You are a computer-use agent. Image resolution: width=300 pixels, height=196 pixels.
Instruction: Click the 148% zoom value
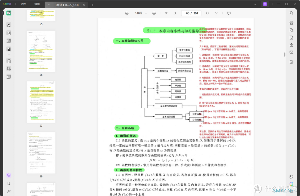139,13
